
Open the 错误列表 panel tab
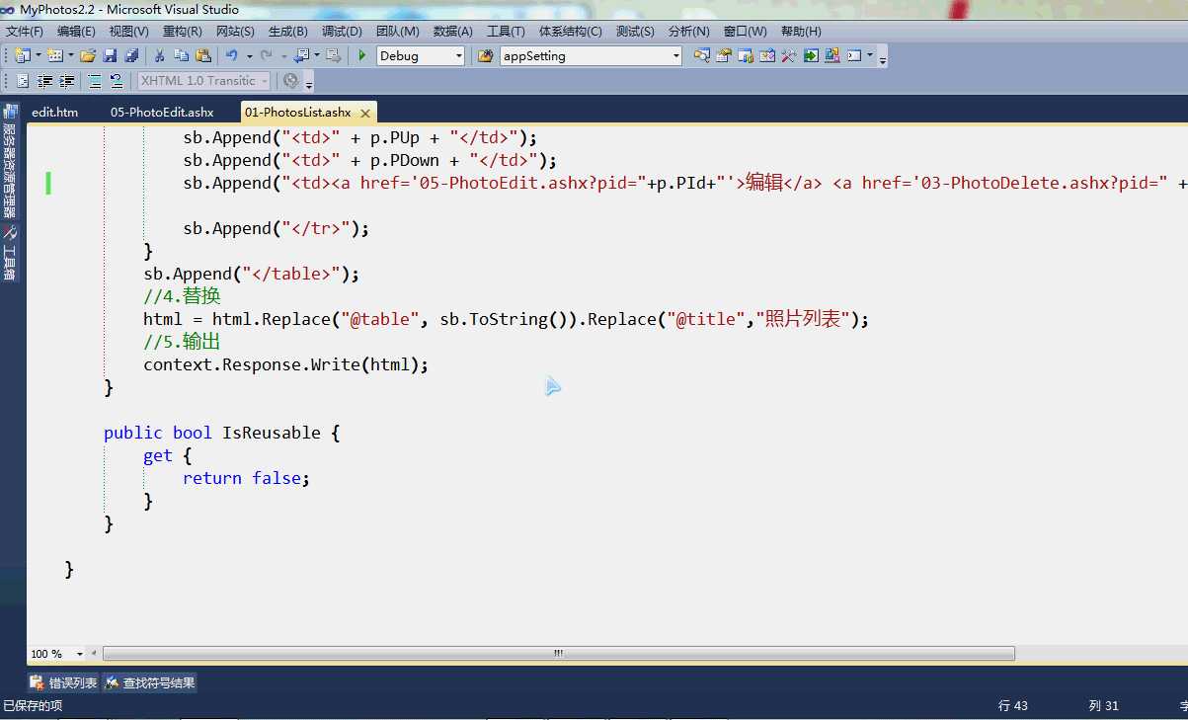(x=64, y=682)
